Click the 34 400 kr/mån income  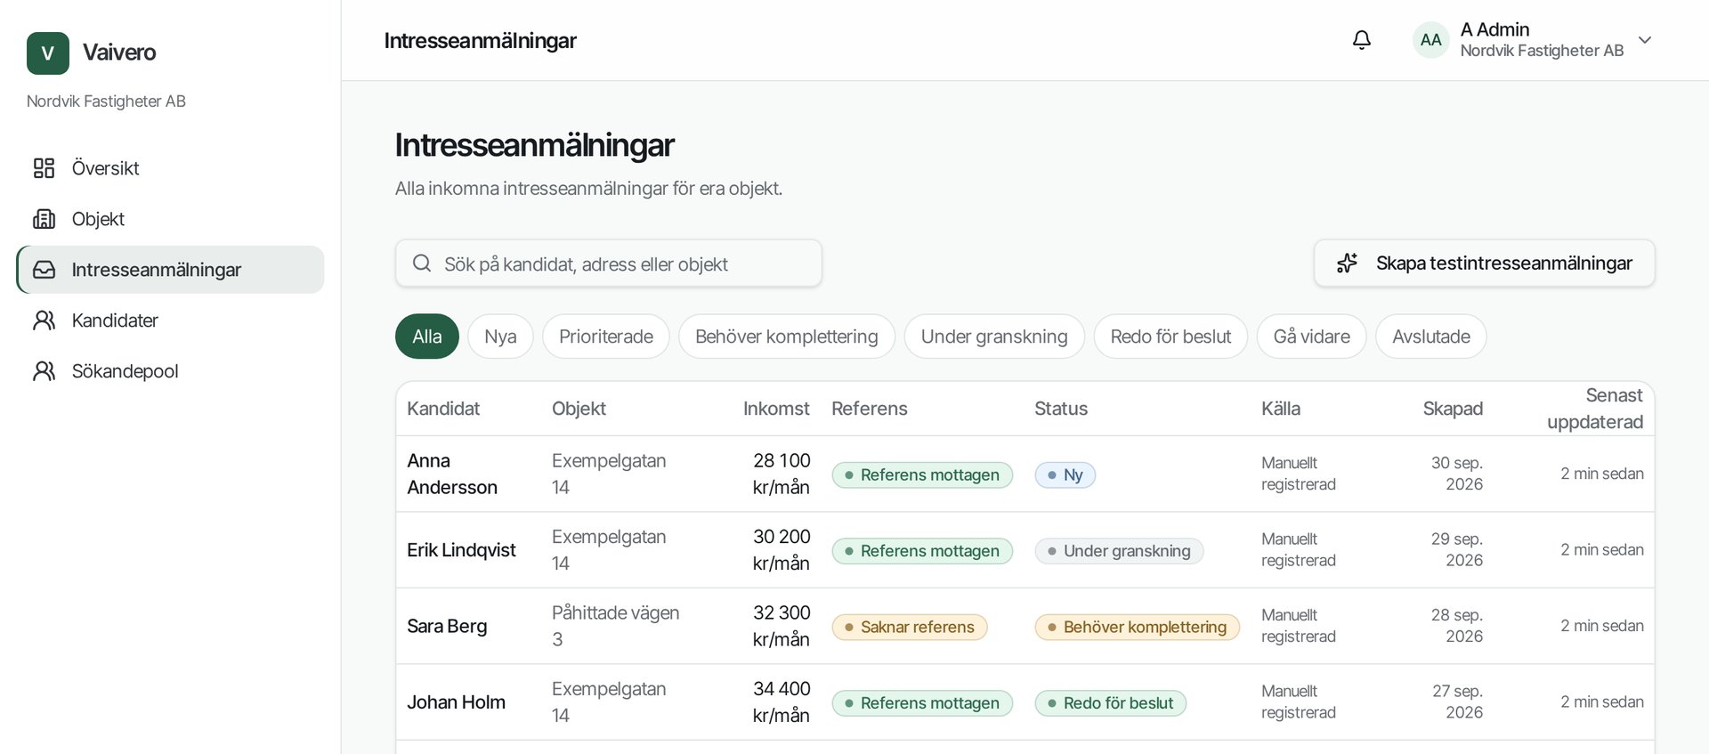[782, 702]
